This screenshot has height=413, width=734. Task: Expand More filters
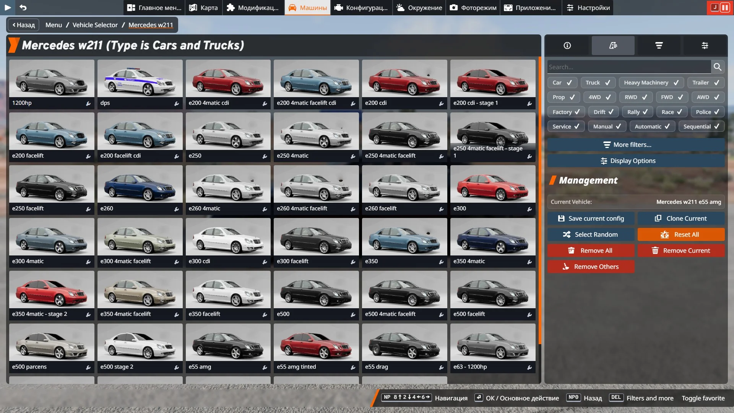click(636, 145)
